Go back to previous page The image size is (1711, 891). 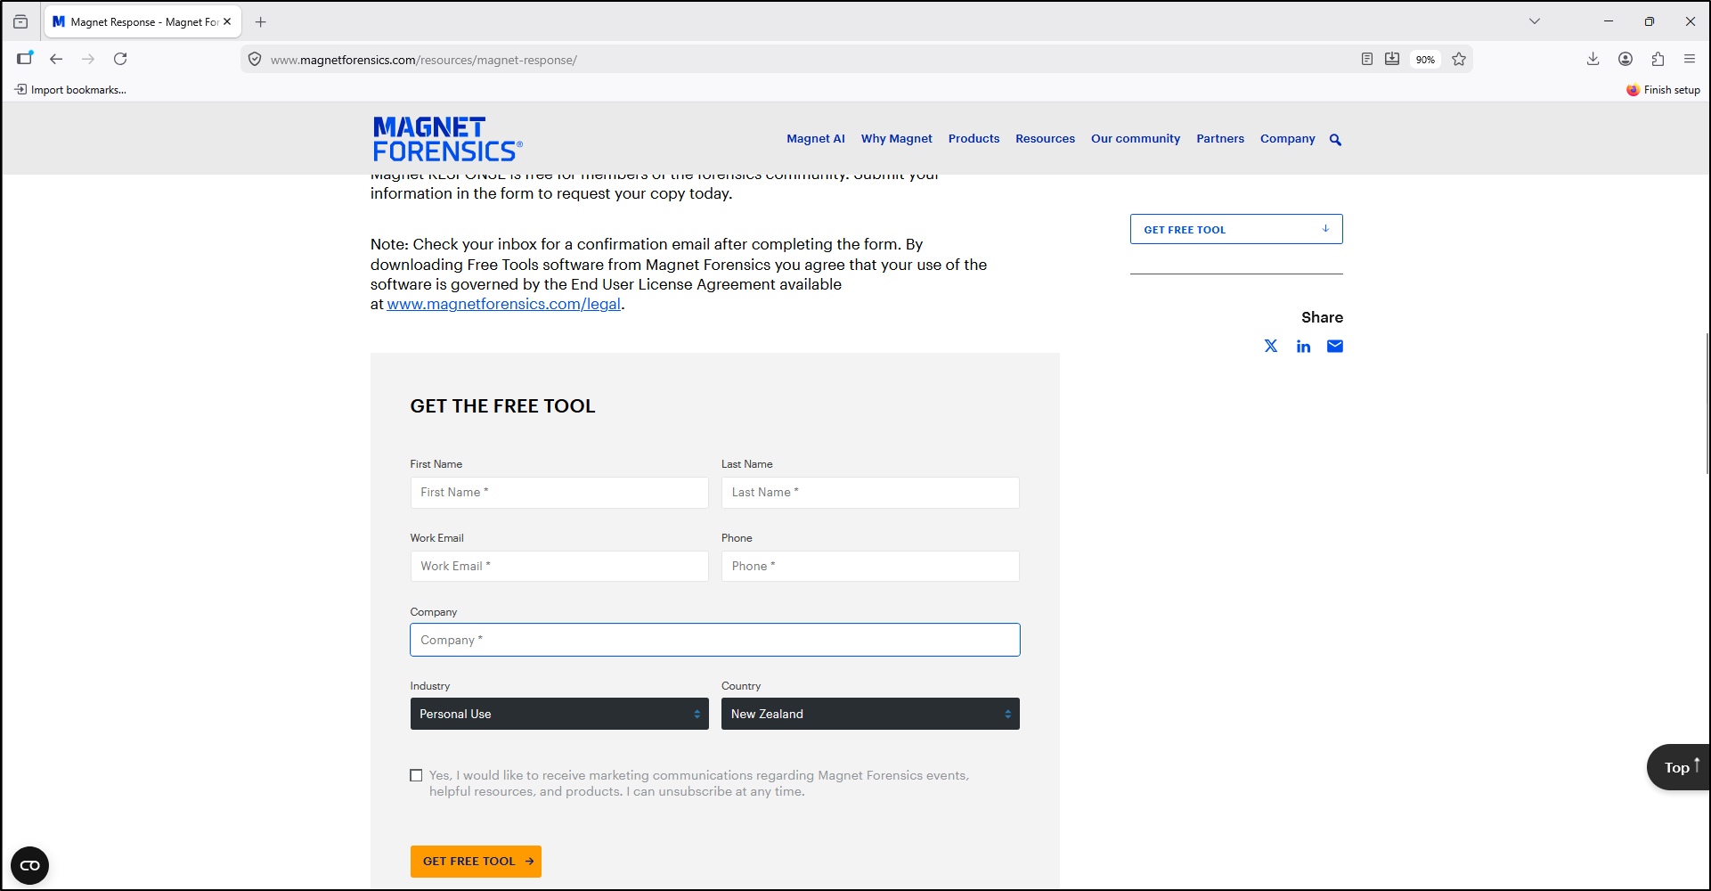point(56,59)
